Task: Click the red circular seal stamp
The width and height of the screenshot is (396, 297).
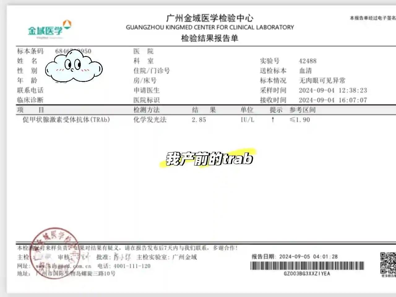Action: pos(54,252)
